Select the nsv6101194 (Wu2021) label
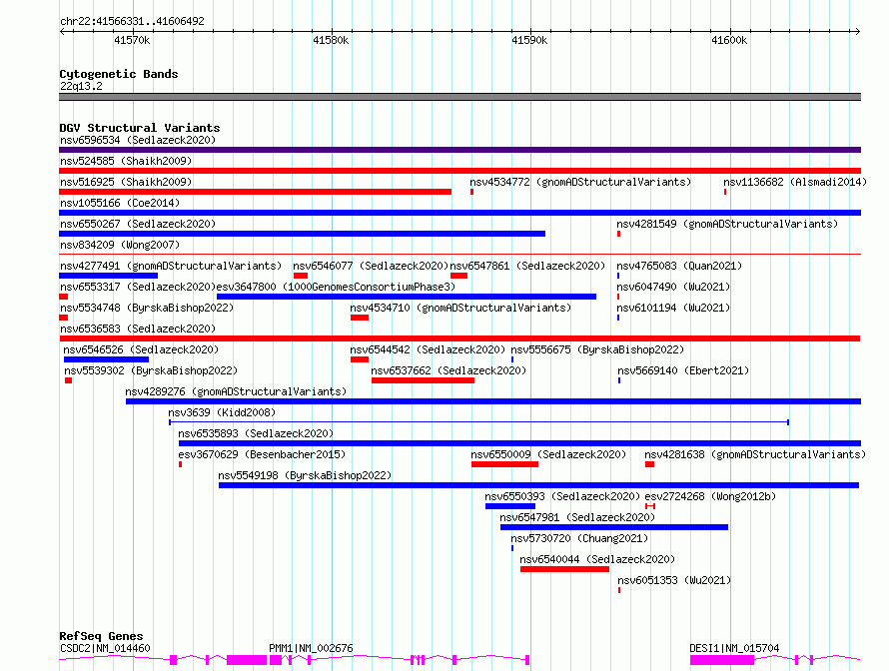The image size is (889, 671). pyautogui.click(x=673, y=308)
